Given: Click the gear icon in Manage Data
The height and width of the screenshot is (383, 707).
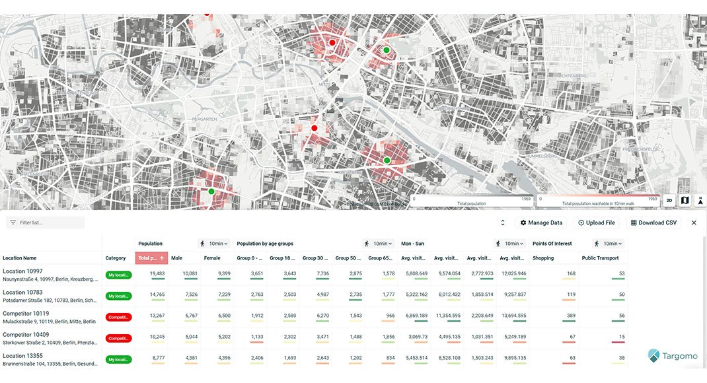Looking at the screenshot, I should pos(523,223).
